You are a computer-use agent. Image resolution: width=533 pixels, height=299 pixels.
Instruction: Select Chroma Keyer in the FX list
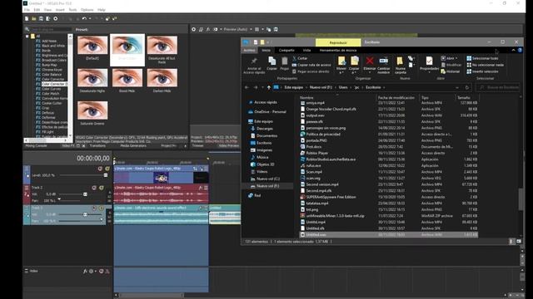coord(52,70)
